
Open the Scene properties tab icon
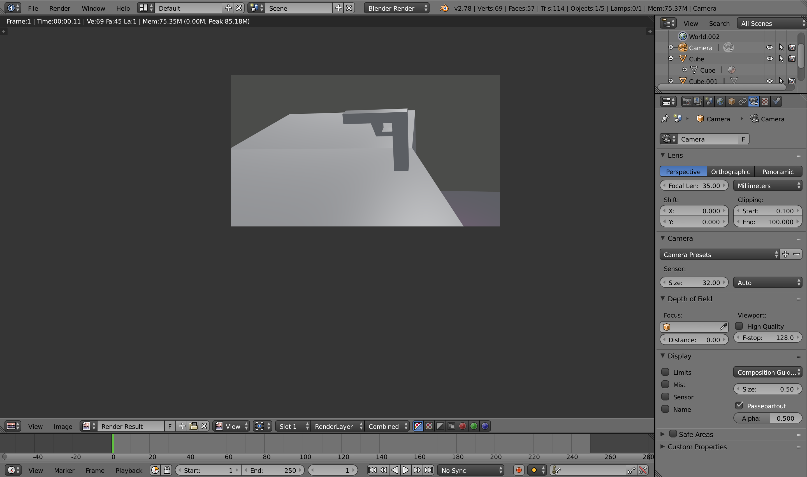coord(709,101)
